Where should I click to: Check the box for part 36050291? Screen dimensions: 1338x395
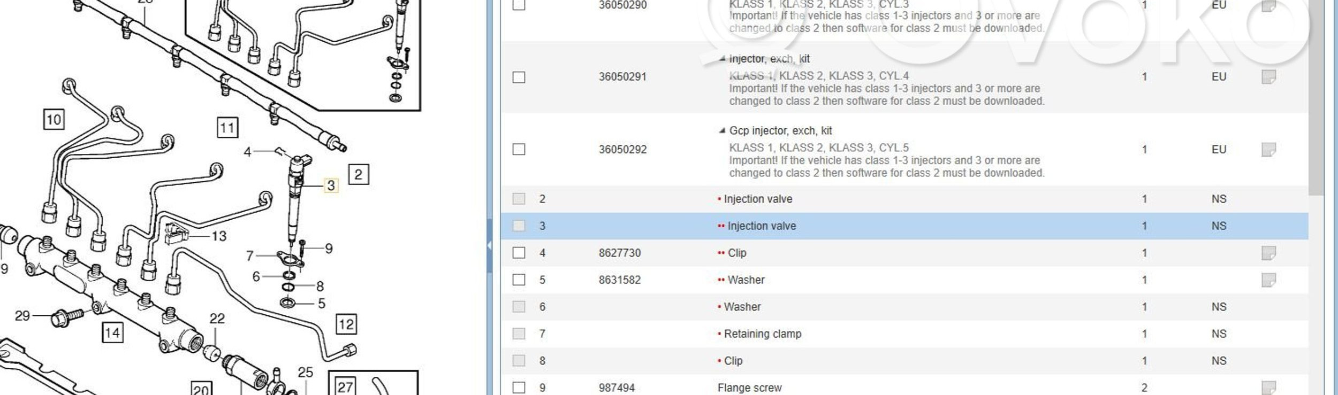tap(519, 77)
